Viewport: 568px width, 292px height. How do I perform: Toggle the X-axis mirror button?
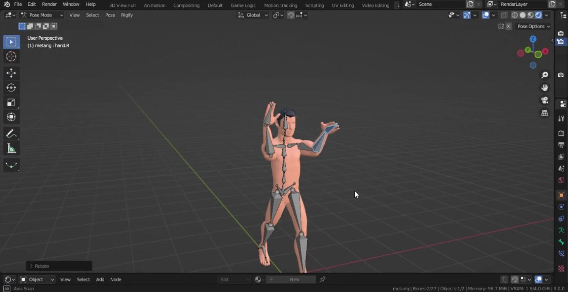click(508, 27)
